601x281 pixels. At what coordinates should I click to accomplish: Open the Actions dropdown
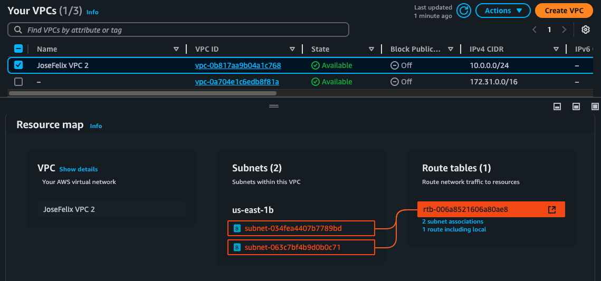tap(503, 11)
